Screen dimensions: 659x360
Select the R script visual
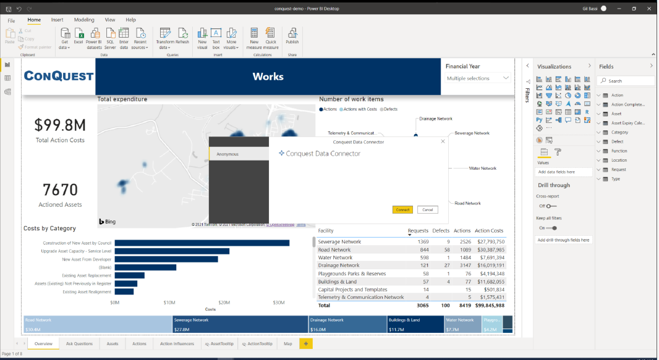(587, 112)
